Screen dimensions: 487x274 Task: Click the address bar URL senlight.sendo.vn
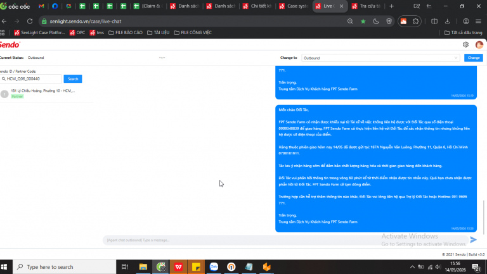tap(86, 21)
